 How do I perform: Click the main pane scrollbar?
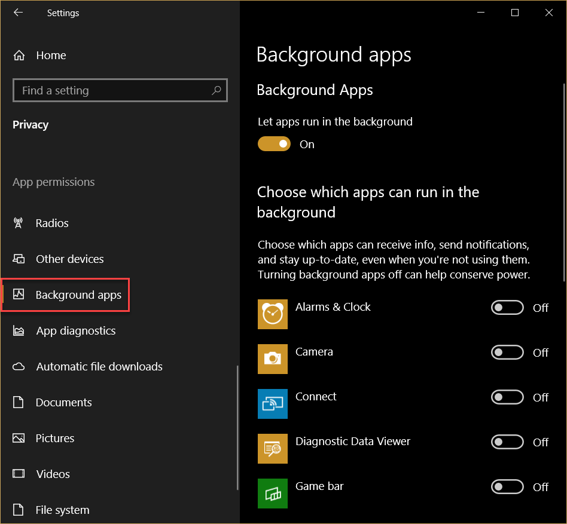coord(564,182)
